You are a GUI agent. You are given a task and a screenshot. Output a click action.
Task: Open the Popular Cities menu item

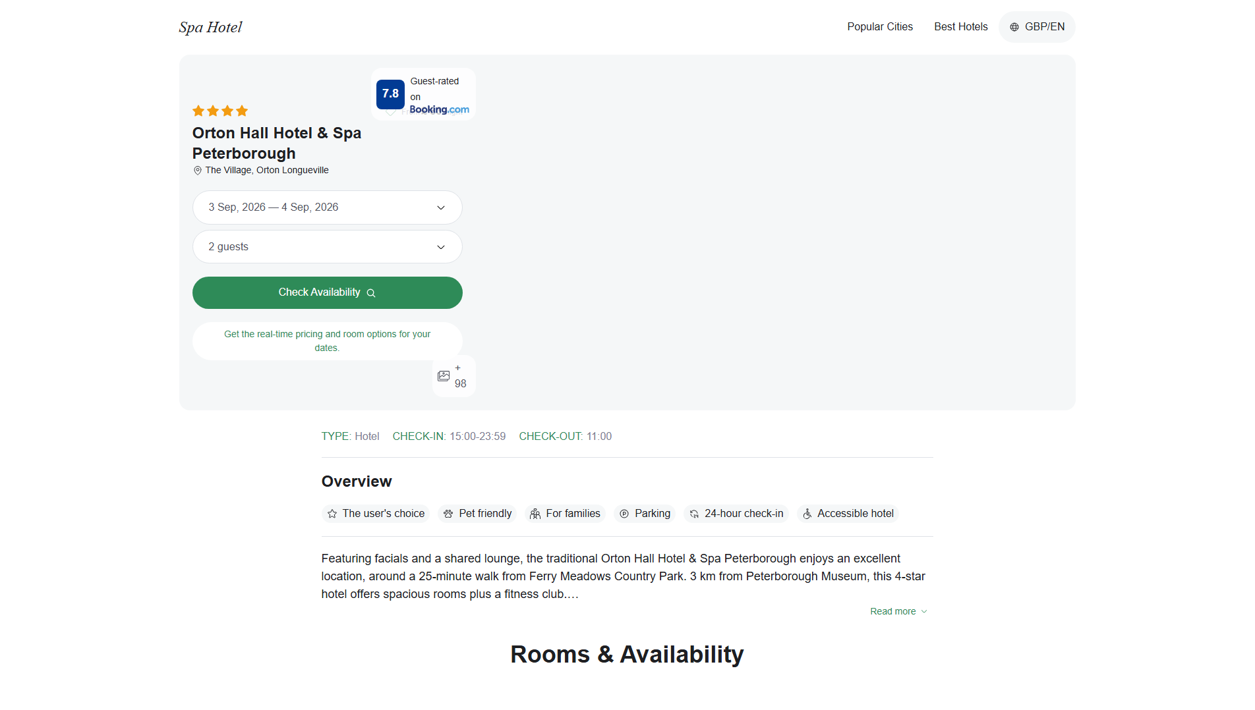[x=880, y=27]
